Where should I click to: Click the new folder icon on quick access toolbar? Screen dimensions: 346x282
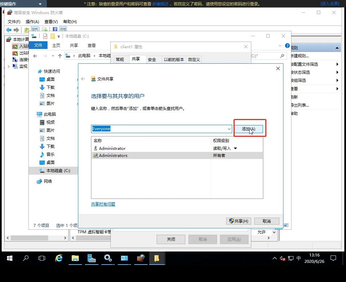pos(53,36)
